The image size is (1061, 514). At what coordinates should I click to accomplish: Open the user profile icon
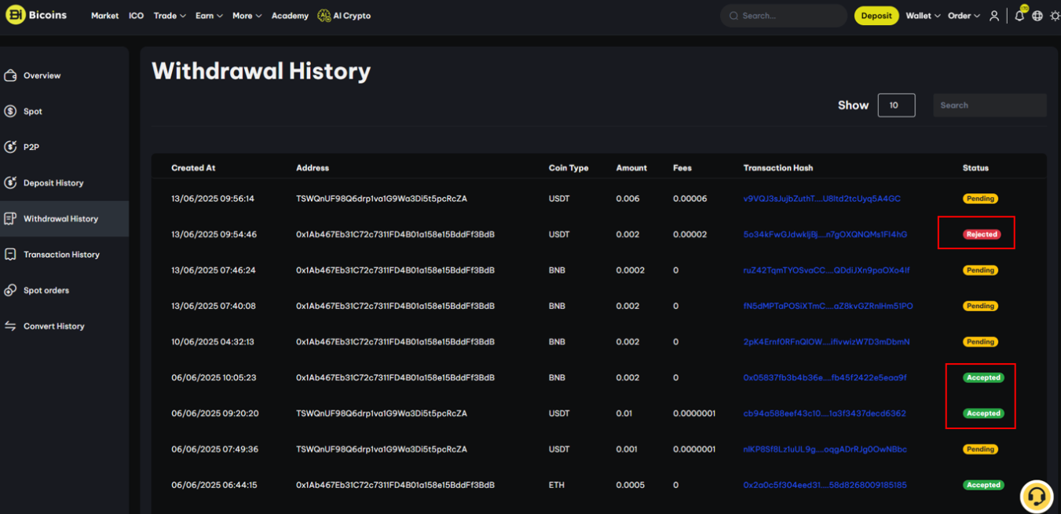[x=994, y=16]
